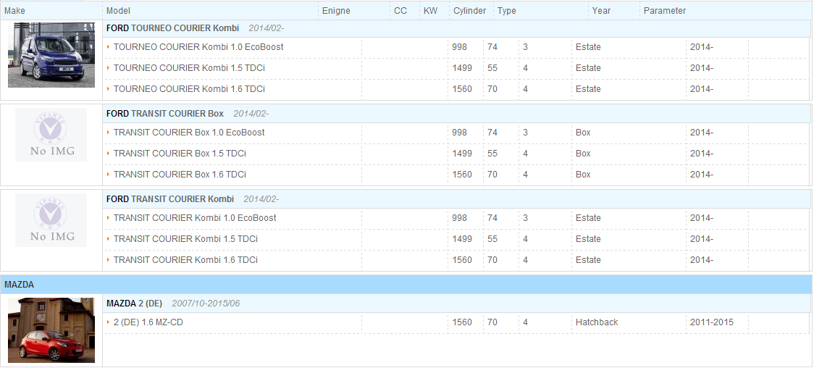This screenshot has height=368, width=814.
Task: Click the orange arrow beside Transit Kombi 1.6 TDCi
Action: pos(109,260)
